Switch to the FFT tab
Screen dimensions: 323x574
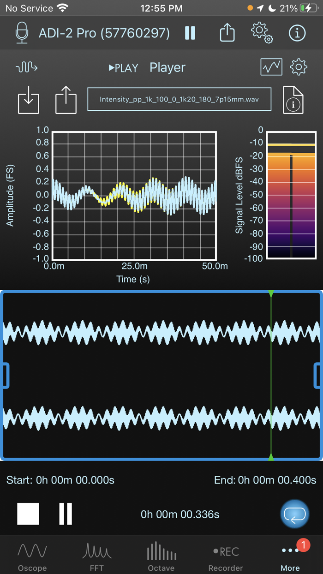click(97, 556)
